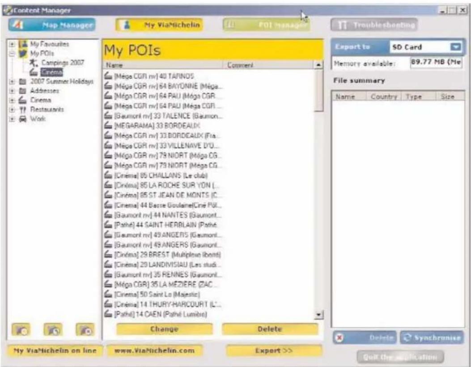Screen dimensions: 471x367
Task: Select [Cinéma] 14 THURY-HARCOURT row
Action: click(164, 304)
